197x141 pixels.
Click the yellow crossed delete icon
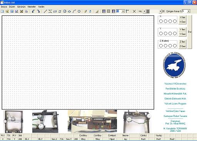(22, 11)
